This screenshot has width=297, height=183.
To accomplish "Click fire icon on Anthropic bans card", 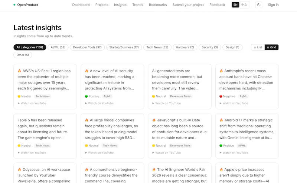I will point(221,71).
